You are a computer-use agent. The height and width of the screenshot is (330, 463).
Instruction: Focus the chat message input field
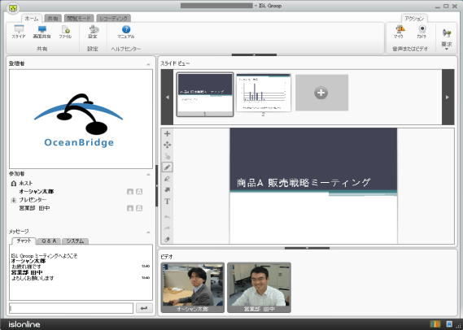pos(71,308)
